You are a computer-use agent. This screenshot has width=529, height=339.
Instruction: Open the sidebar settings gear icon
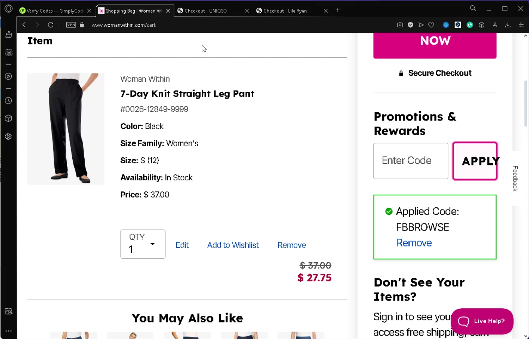pyautogui.click(x=8, y=137)
